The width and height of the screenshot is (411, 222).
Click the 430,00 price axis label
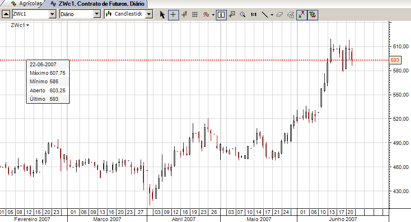coord(401,191)
